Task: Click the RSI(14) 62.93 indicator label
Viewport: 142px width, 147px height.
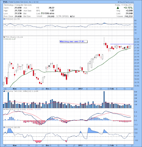Action: pyautogui.click(x=12, y=19)
